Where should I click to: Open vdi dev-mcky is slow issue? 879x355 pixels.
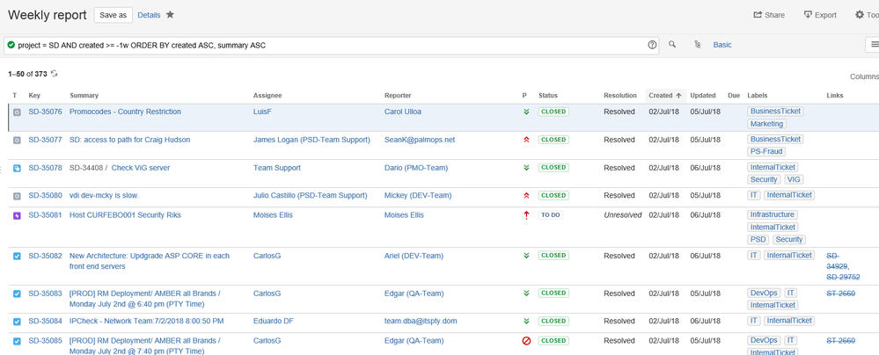point(105,196)
